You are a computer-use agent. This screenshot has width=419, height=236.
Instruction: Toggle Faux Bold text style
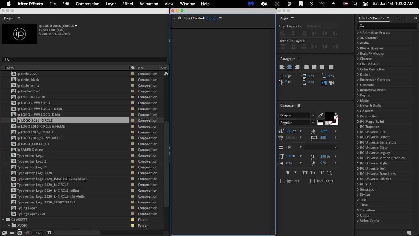pos(288,173)
